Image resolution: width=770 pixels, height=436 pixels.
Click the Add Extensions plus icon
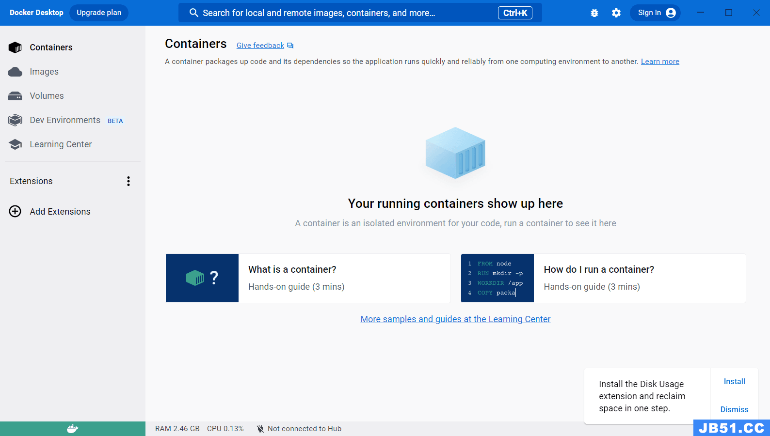[15, 211]
